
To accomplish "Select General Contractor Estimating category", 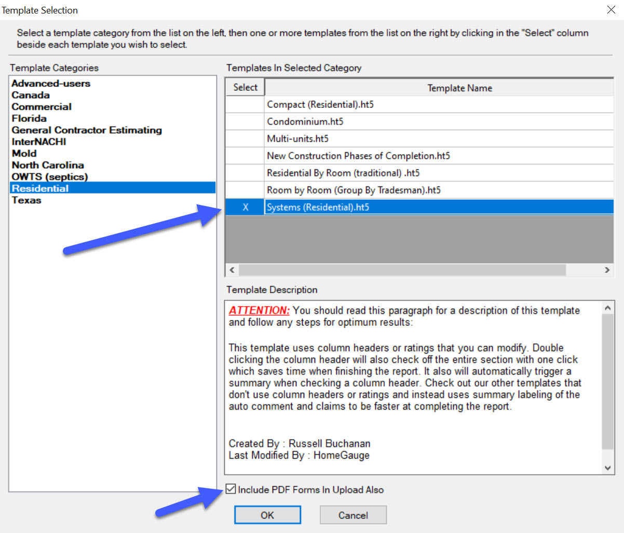I will click(x=87, y=130).
